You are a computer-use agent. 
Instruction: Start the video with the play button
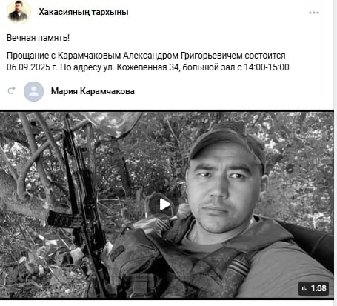[164, 204]
